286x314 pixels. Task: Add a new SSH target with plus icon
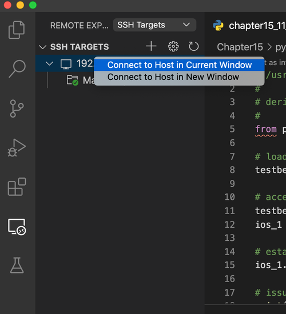point(151,46)
